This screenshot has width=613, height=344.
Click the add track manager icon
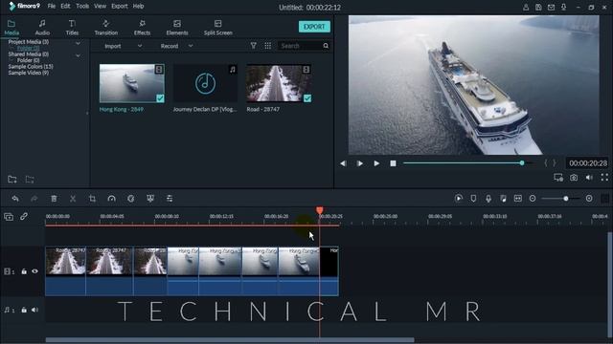click(9, 217)
